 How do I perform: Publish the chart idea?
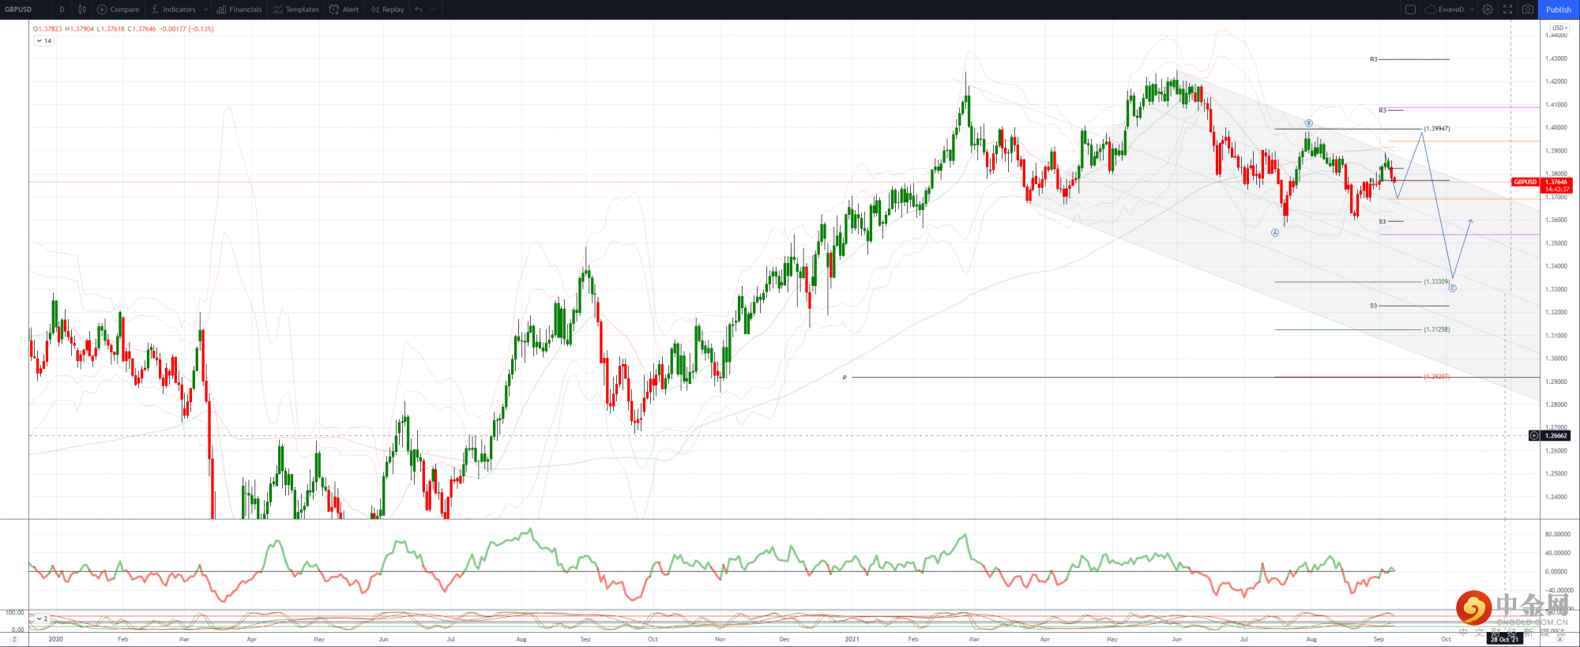(x=1559, y=9)
